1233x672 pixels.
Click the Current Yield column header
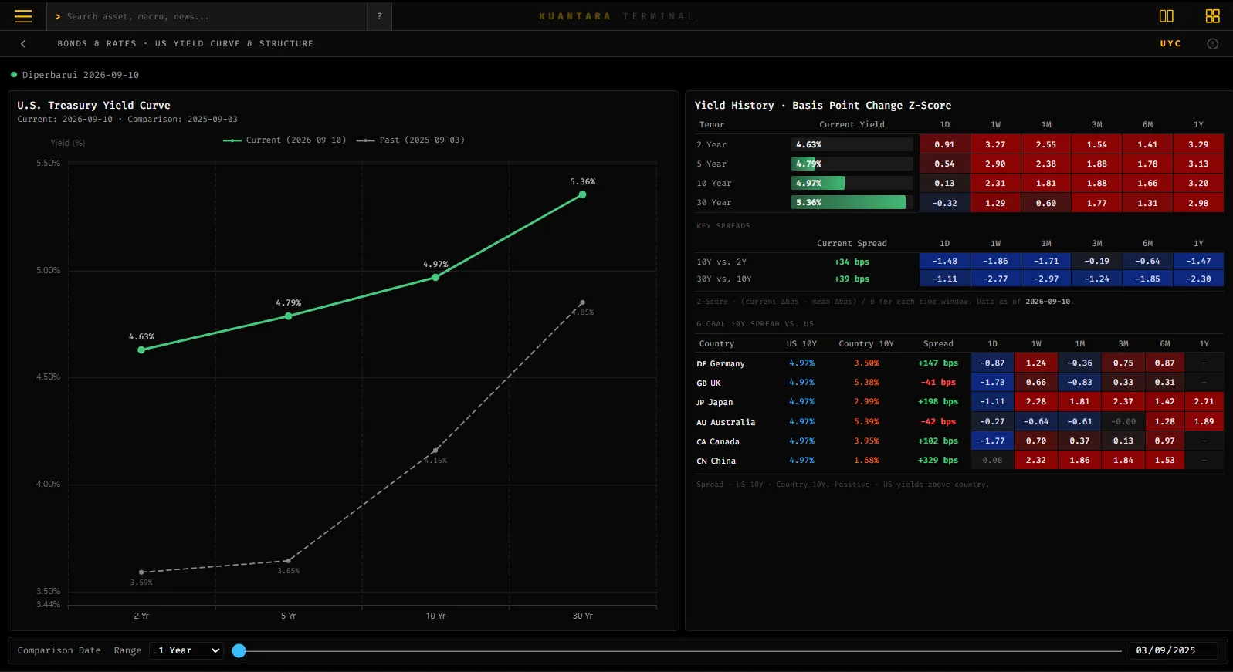point(852,125)
